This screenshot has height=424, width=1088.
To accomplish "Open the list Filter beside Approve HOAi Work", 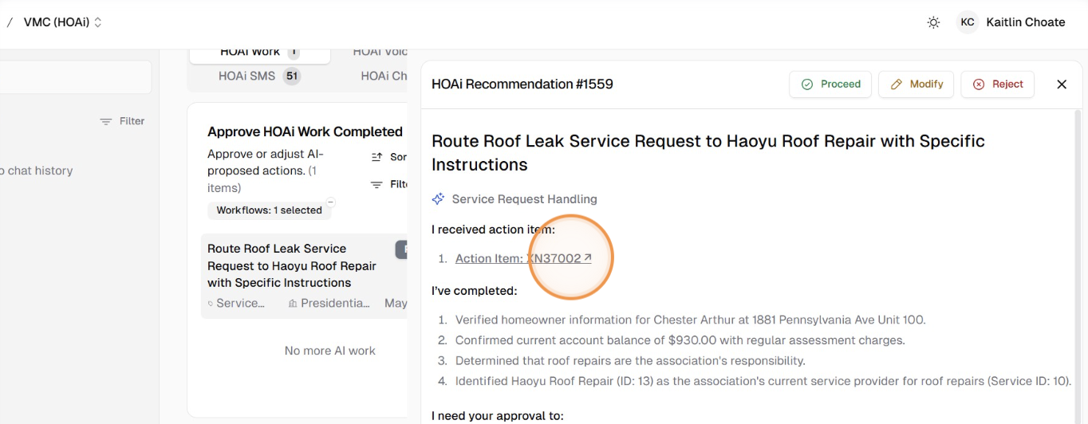I will (x=388, y=184).
